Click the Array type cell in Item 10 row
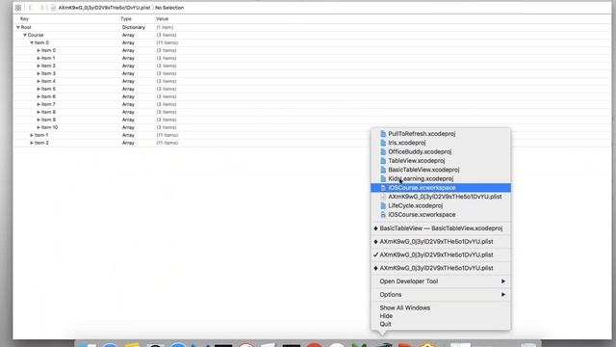The image size is (616, 347). pyautogui.click(x=128, y=127)
